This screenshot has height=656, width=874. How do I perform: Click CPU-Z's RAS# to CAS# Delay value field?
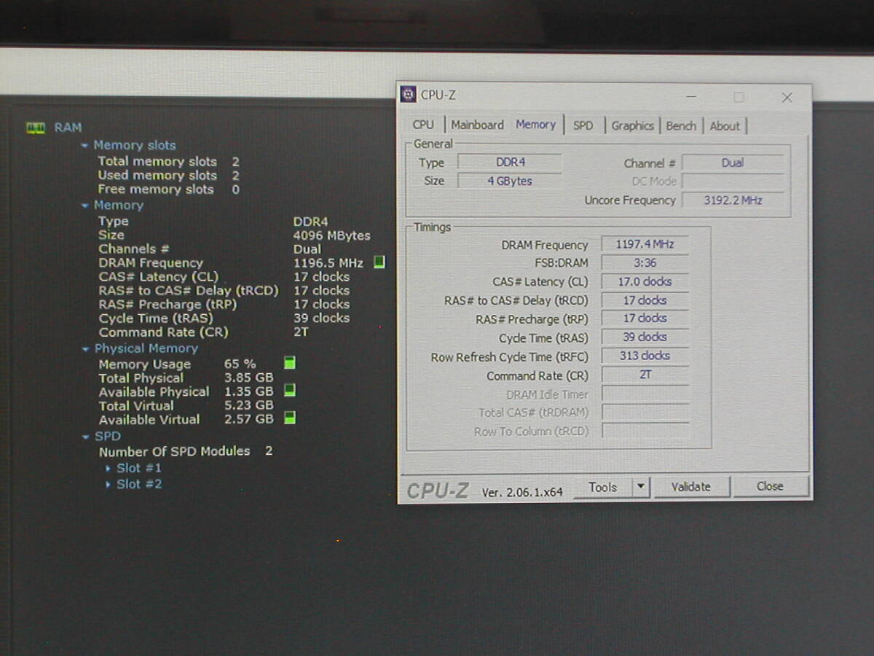pos(645,300)
